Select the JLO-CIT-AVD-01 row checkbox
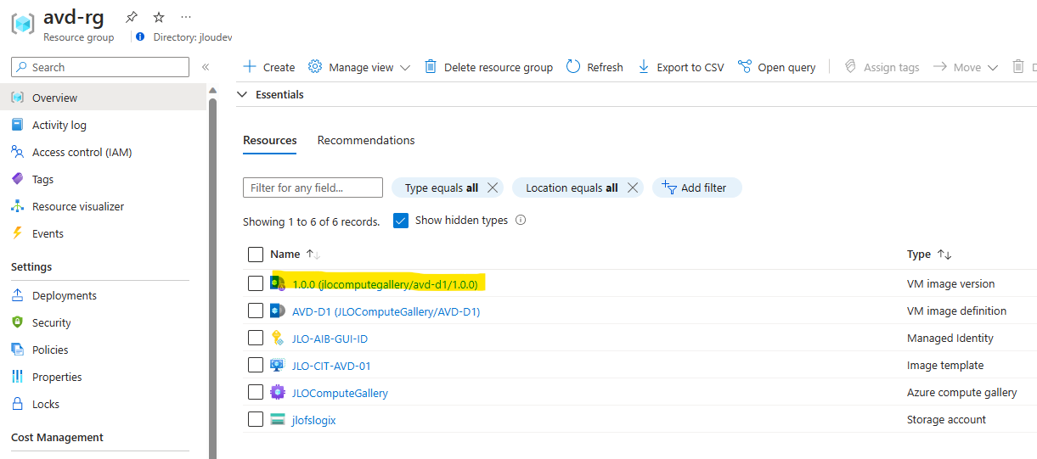The width and height of the screenshot is (1037, 459). (x=256, y=365)
